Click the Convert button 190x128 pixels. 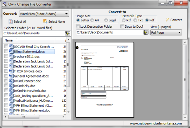tap(174, 20)
